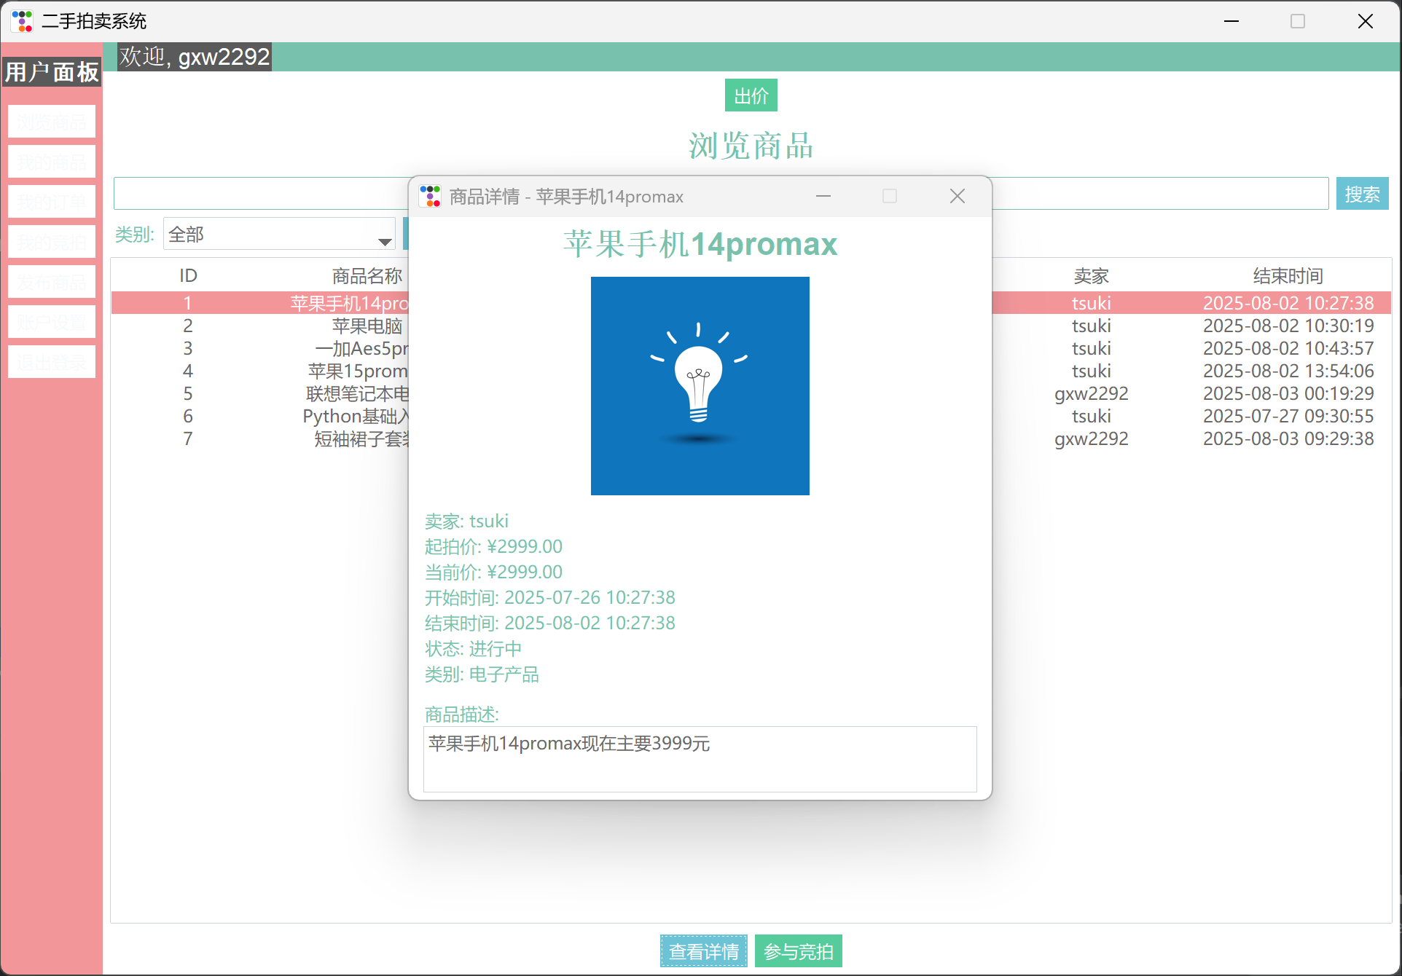
Task: Click the 起拍价: ¥2999.00 line
Action: coord(493,546)
